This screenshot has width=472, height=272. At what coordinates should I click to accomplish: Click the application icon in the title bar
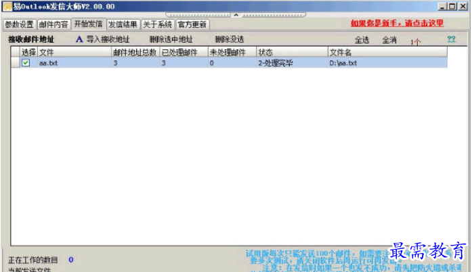point(7,6)
